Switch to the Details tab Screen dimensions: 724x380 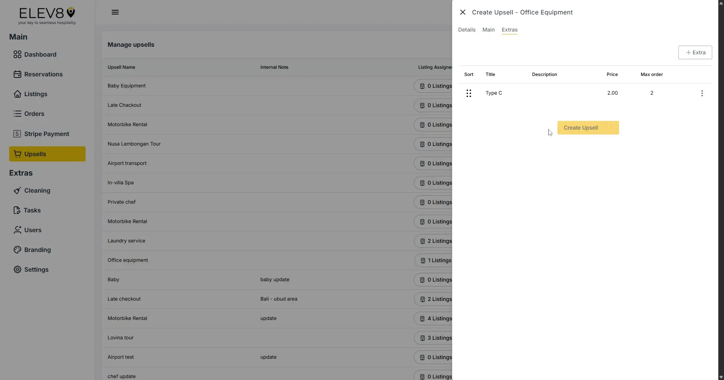click(466, 30)
